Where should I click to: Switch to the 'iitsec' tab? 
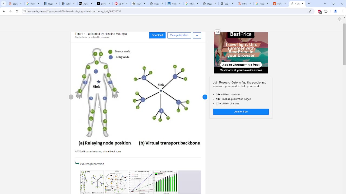208,4
